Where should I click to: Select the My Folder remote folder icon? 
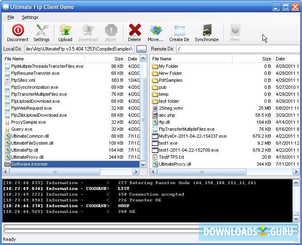point(155,67)
